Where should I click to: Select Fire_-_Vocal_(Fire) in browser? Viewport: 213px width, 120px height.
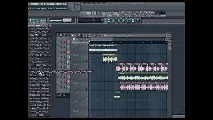tap(38, 62)
